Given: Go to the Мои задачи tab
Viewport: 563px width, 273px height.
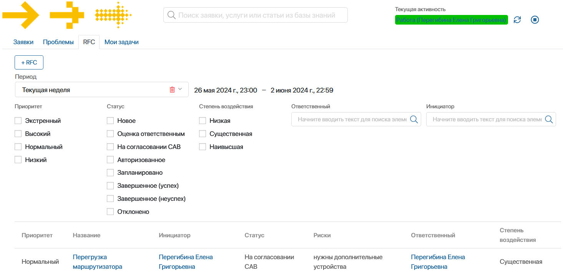Looking at the screenshot, I should 121,42.
